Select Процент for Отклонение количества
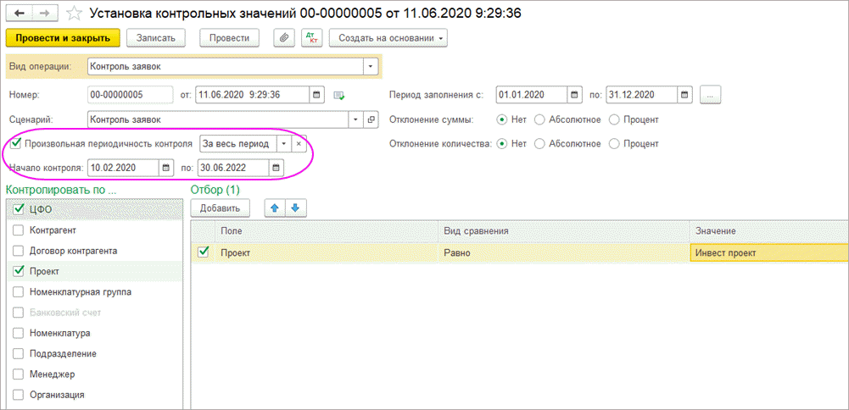The width and height of the screenshot is (849, 410). pos(614,144)
